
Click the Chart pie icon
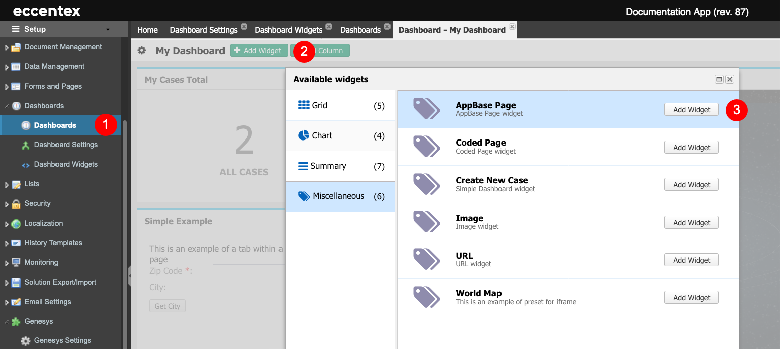point(304,135)
